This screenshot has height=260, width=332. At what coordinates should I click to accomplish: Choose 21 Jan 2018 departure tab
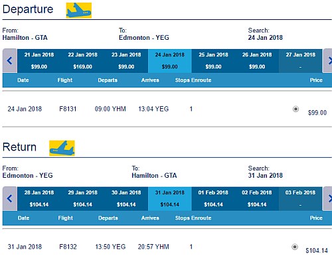(x=39, y=61)
